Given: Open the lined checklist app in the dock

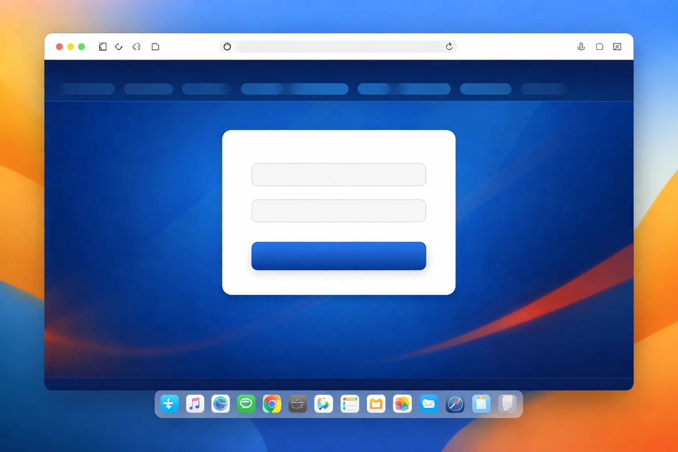Looking at the screenshot, I should tap(350, 404).
